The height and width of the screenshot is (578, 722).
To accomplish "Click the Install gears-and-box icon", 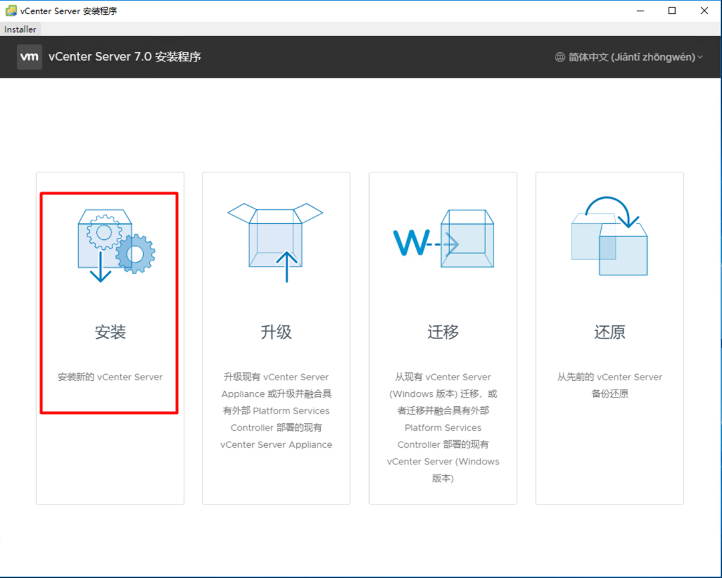I will click(x=116, y=245).
